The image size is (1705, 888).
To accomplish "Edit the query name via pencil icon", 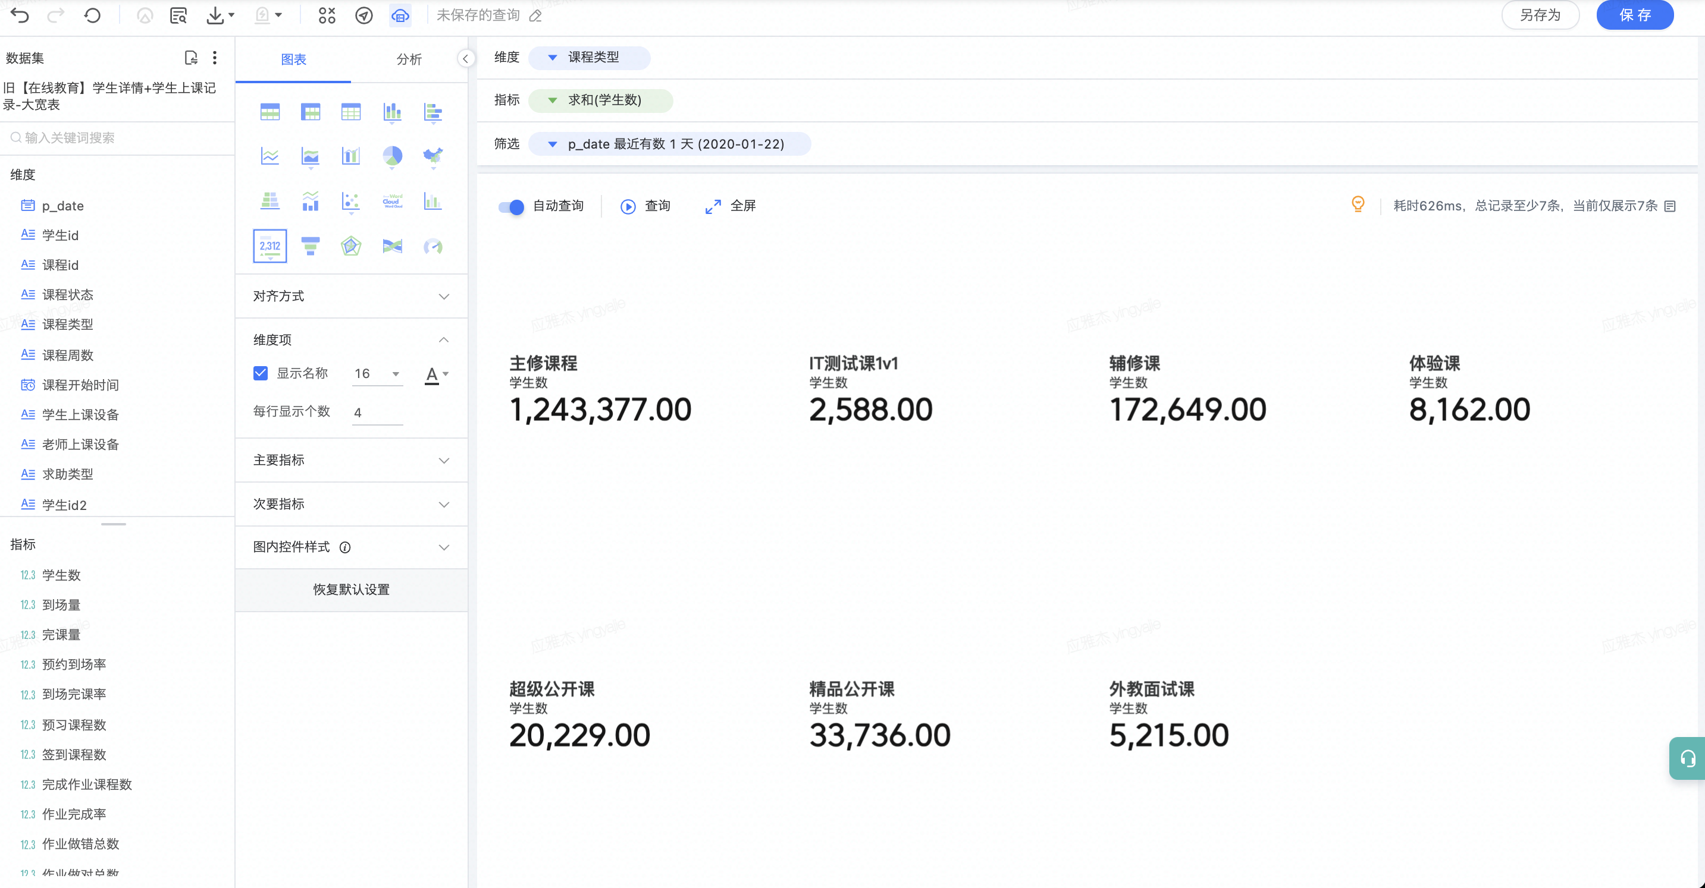I will coord(536,16).
